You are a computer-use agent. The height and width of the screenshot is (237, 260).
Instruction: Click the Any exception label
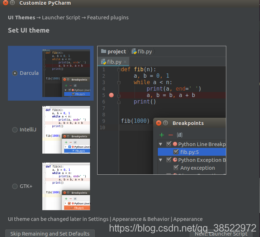point(198,168)
